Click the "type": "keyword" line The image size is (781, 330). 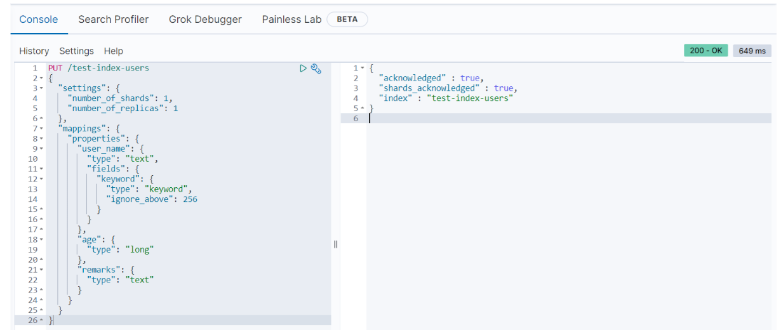pos(149,189)
